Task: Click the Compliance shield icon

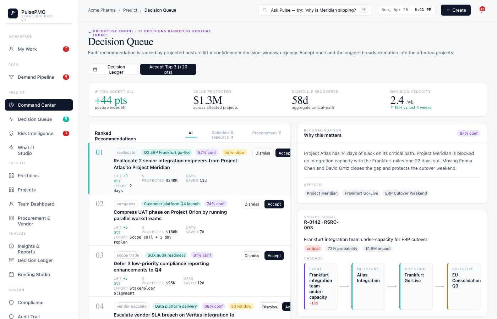Action: click(11, 303)
